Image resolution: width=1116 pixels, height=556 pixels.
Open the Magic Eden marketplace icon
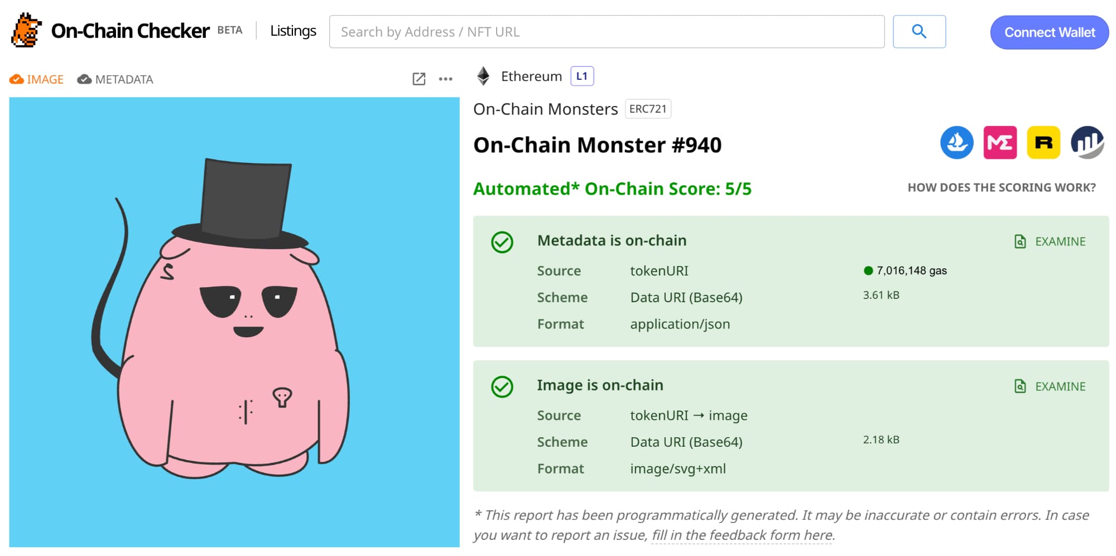[1000, 143]
